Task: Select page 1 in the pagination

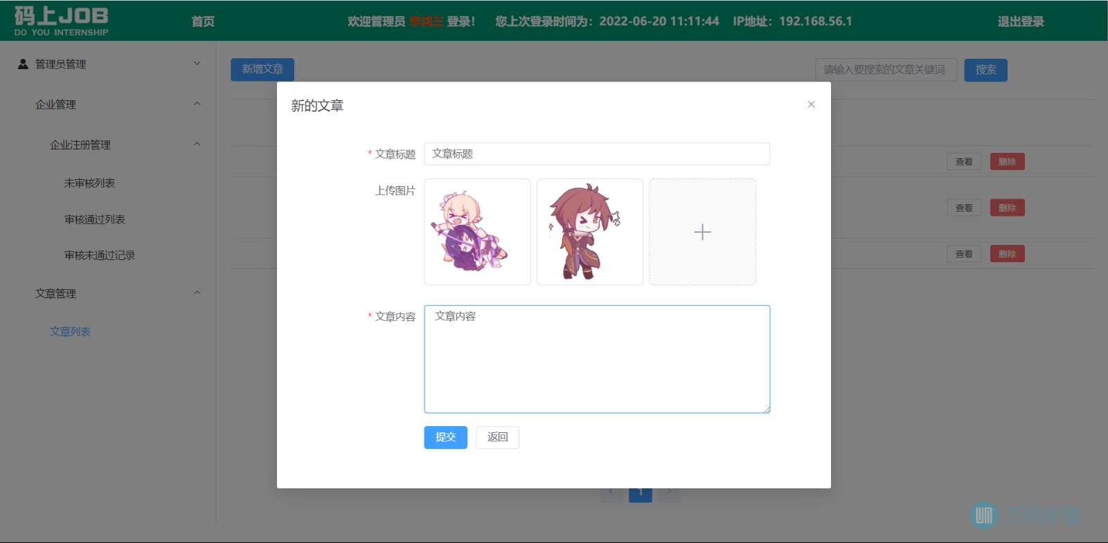Action: coord(641,495)
